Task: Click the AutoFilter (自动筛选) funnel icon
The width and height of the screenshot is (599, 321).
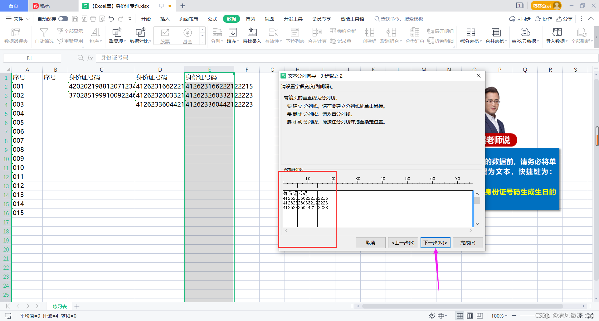Action: tap(44, 32)
